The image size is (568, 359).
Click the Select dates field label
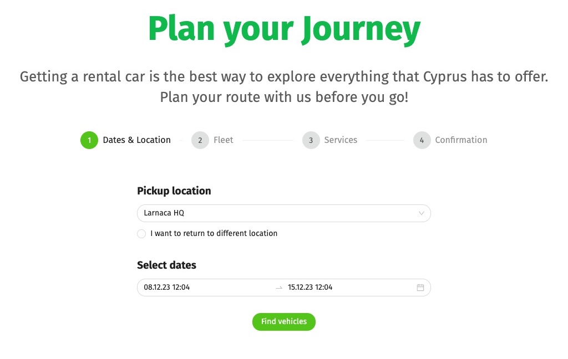(x=166, y=265)
